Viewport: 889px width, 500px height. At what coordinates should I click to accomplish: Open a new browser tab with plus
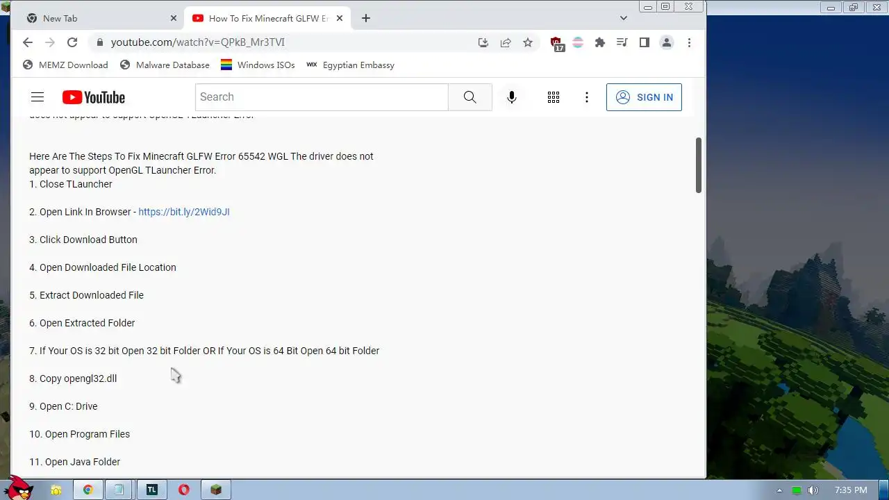[x=366, y=18]
